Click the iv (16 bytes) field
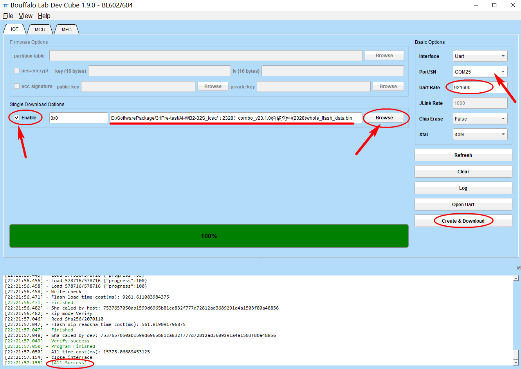 (332, 71)
